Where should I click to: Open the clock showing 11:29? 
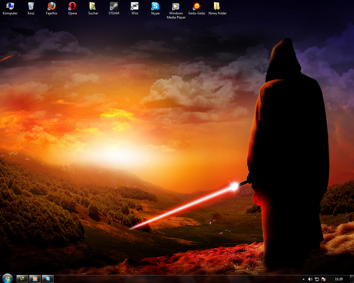pos(339,279)
